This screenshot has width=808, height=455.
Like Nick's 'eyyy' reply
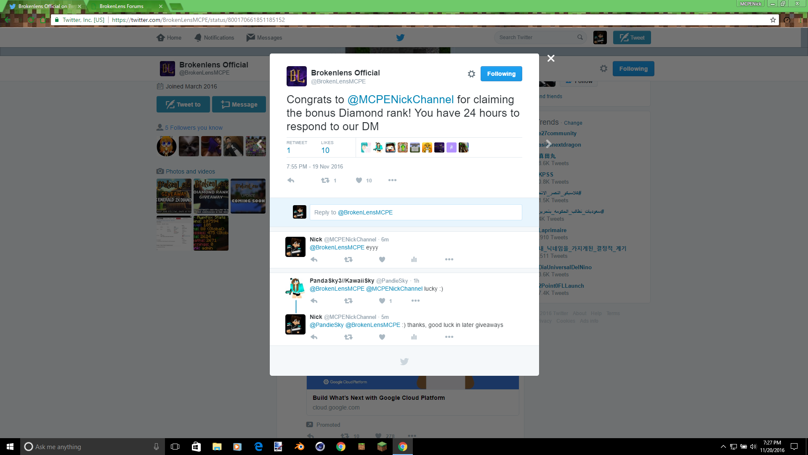click(x=382, y=260)
